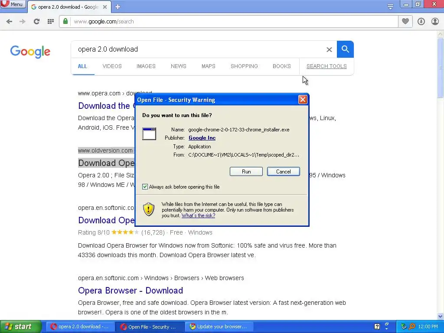Click the new tab plus icon
The width and height of the screenshot is (444, 333).
(x=118, y=7)
